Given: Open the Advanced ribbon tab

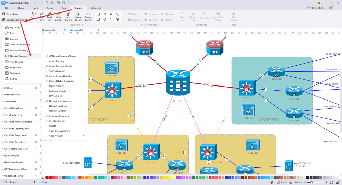Looking at the screenshot, I should (x=96, y=8).
